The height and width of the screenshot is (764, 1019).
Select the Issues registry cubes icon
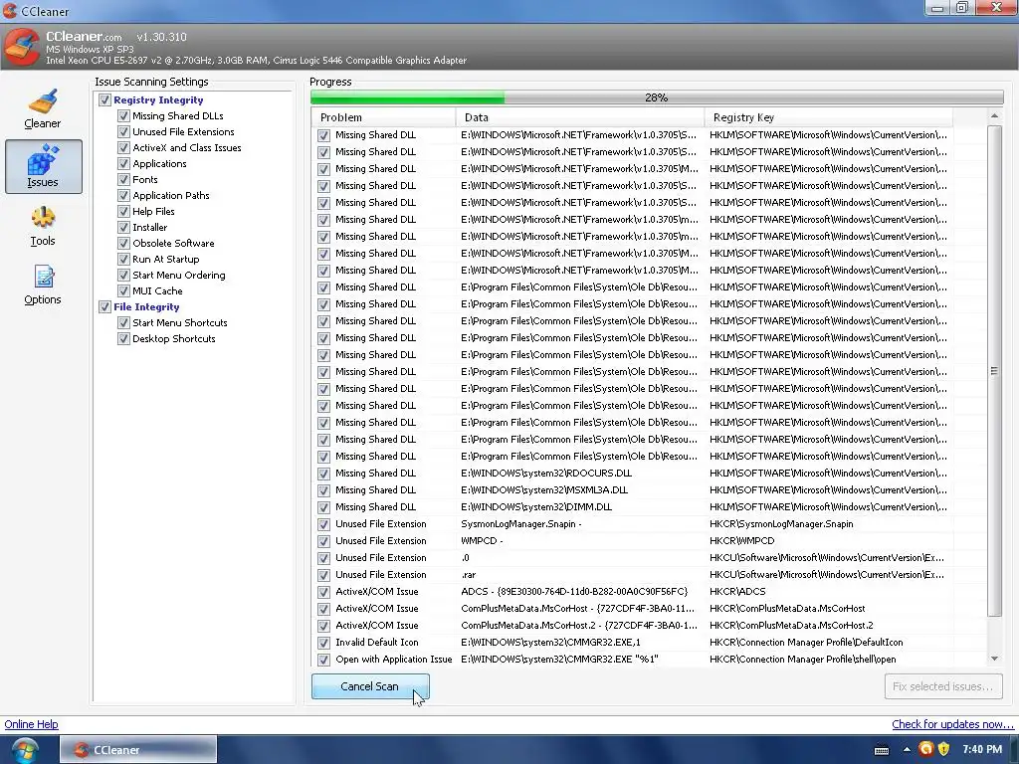[43, 159]
